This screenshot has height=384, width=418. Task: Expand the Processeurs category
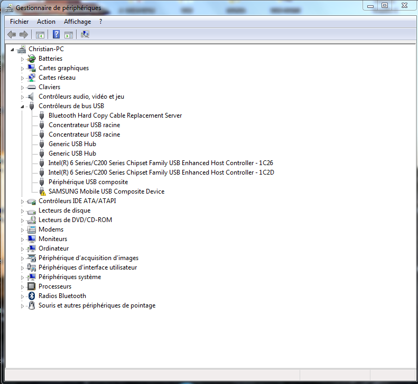tap(23, 286)
